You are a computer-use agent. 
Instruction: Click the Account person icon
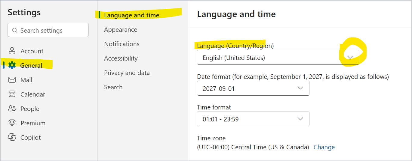click(x=12, y=51)
